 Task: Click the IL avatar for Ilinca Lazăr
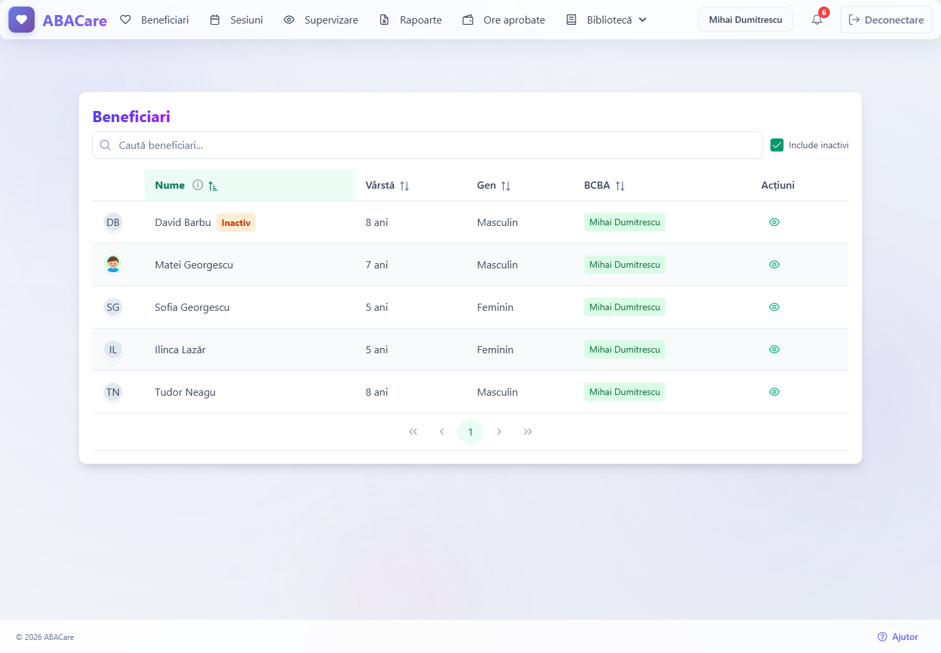tap(113, 349)
